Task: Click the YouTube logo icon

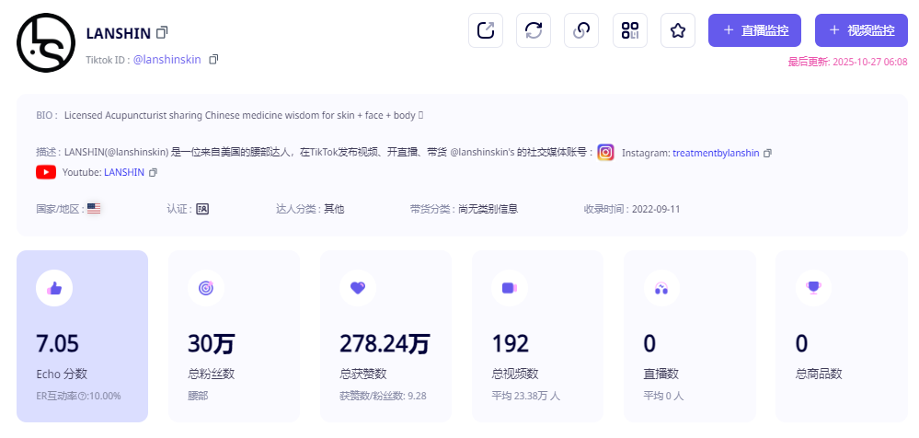Action: (46, 172)
